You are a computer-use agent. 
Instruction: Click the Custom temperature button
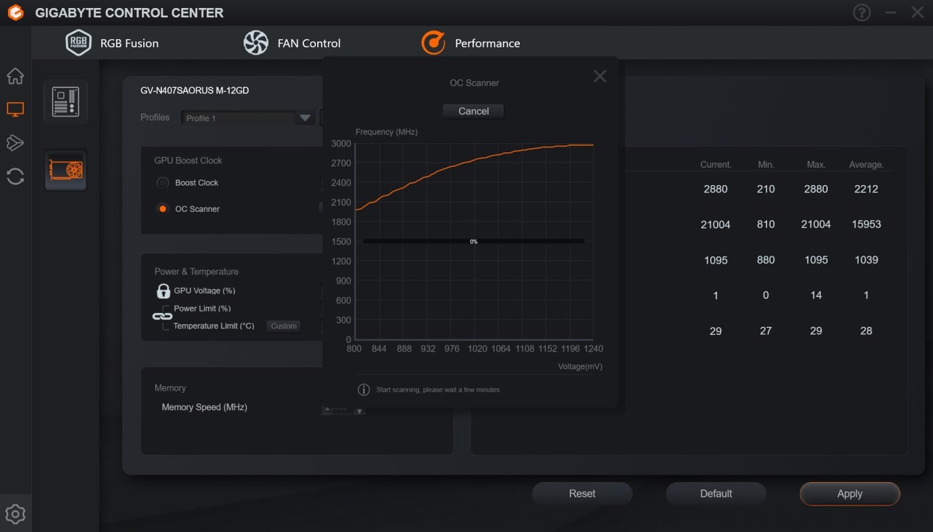pos(284,326)
